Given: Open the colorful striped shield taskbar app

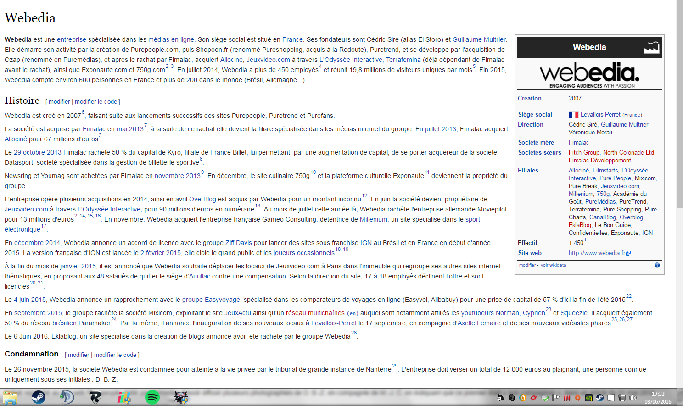Looking at the screenshot, I should (123, 397).
